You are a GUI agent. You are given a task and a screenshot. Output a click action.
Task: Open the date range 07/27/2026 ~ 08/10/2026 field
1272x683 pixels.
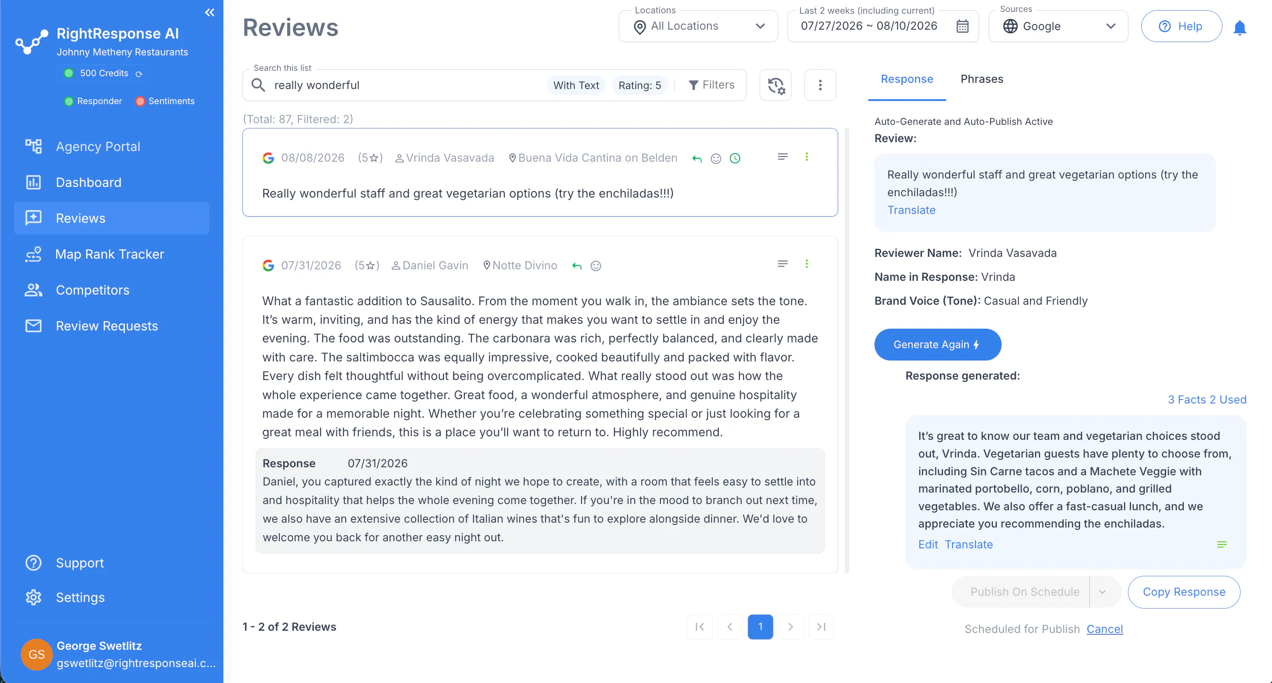(883, 26)
